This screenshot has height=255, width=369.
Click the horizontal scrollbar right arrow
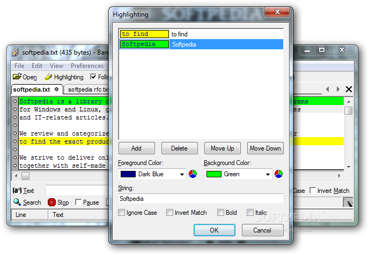coord(339,176)
